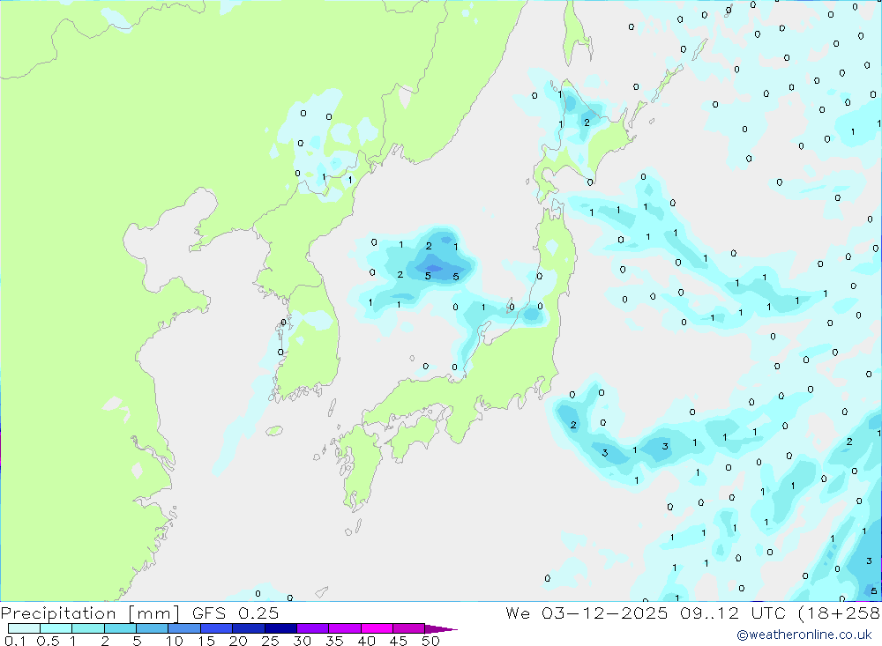
Task: Click the "0.5" legend scale label
Action: (48, 641)
